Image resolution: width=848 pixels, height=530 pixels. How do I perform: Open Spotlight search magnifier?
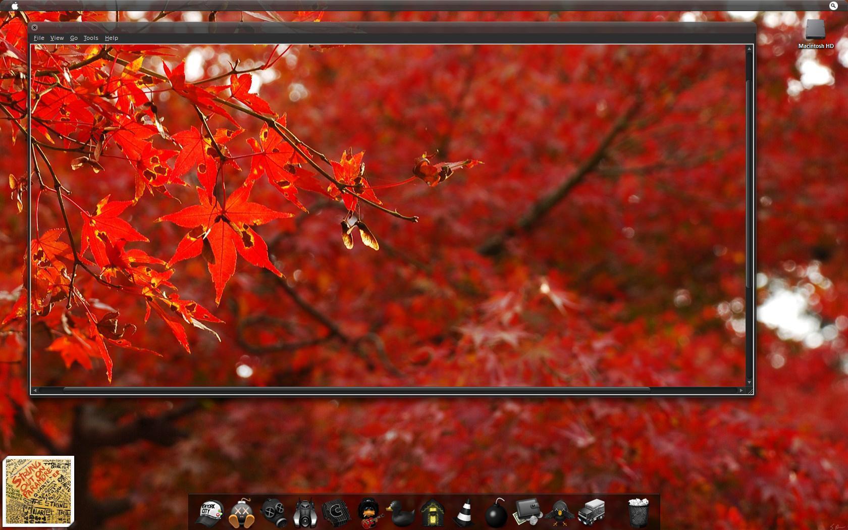coord(833,6)
